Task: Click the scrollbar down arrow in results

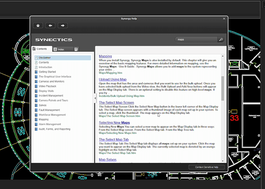Action: (x=223, y=161)
